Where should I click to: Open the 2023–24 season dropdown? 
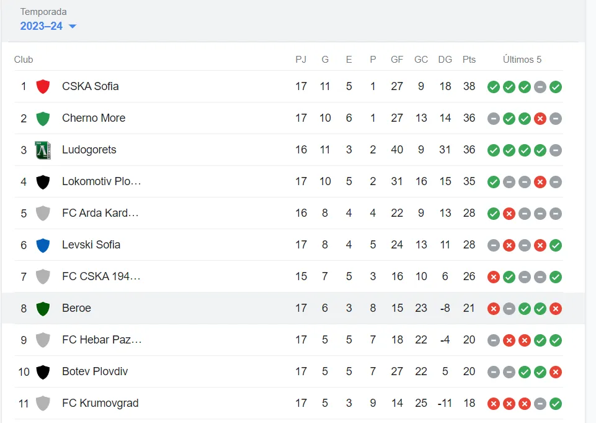[48, 26]
